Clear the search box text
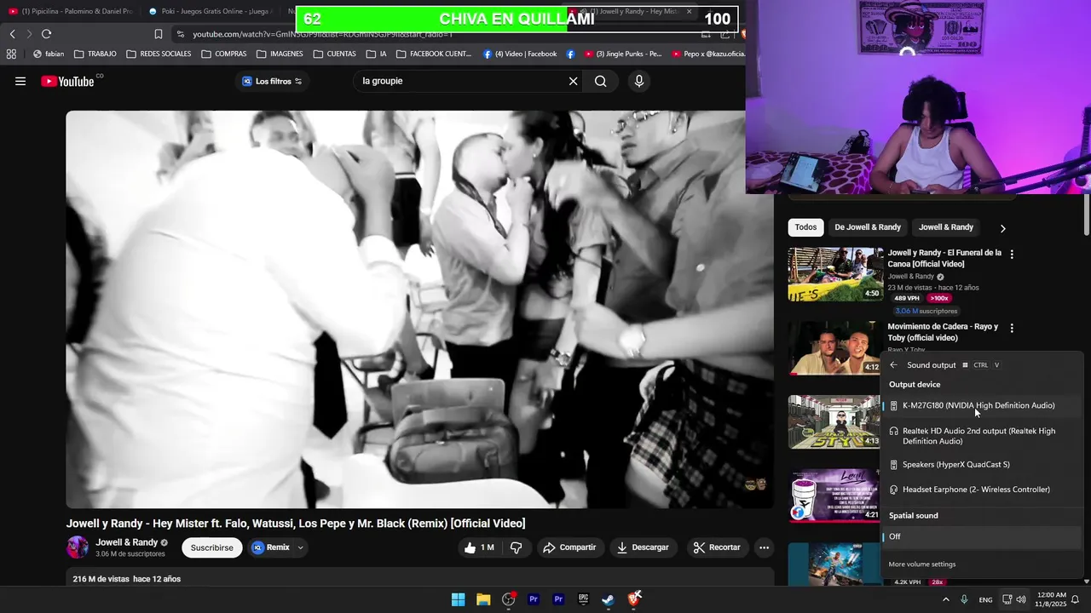The width and height of the screenshot is (1091, 613). 574,82
